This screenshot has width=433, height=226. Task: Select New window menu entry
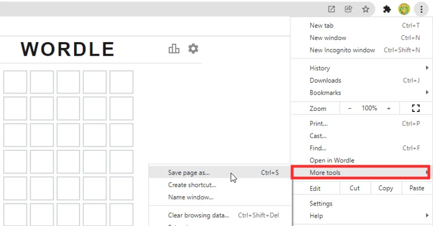click(x=362, y=38)
